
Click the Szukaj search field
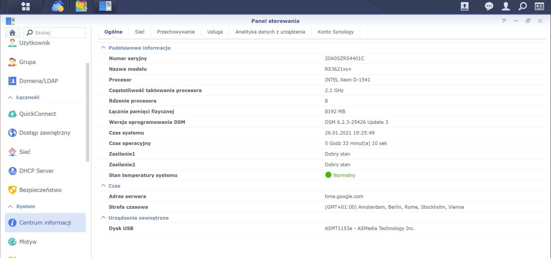(55, 33)
